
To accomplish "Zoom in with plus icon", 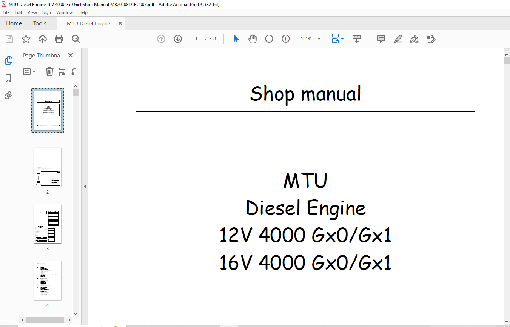I will coord(286,39).
